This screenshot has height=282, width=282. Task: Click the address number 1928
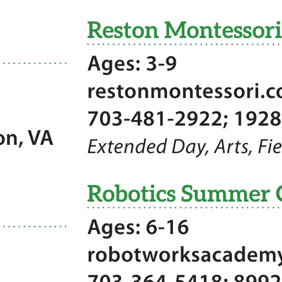(x=258, y=119)
